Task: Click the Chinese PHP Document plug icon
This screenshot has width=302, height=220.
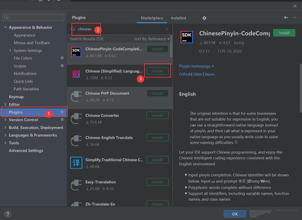Action: 76,96
